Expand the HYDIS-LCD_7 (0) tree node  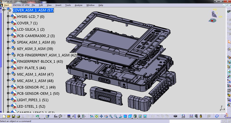(8, 16)
